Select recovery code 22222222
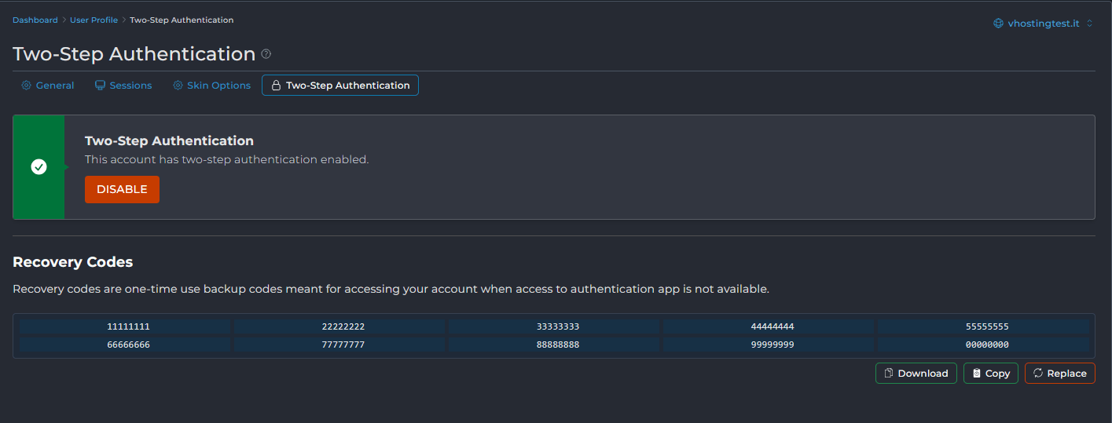1112x423 pixels. coord(343,326)
